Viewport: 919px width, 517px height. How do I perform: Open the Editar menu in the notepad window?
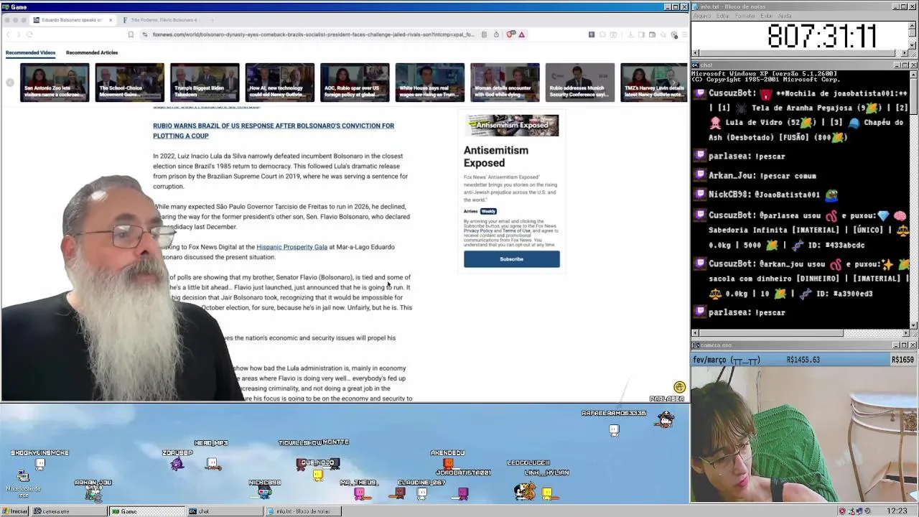(x=724, y=16)
